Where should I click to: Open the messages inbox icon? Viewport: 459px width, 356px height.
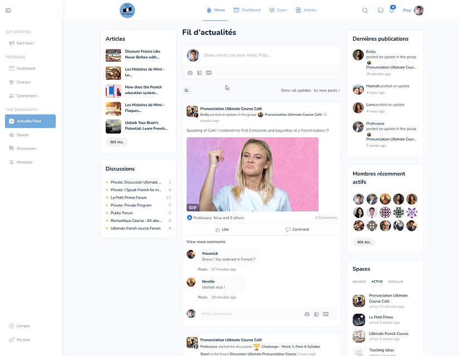tap(380, 10)
